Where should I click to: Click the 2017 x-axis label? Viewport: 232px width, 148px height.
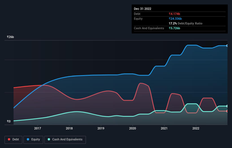click(38, 128)
